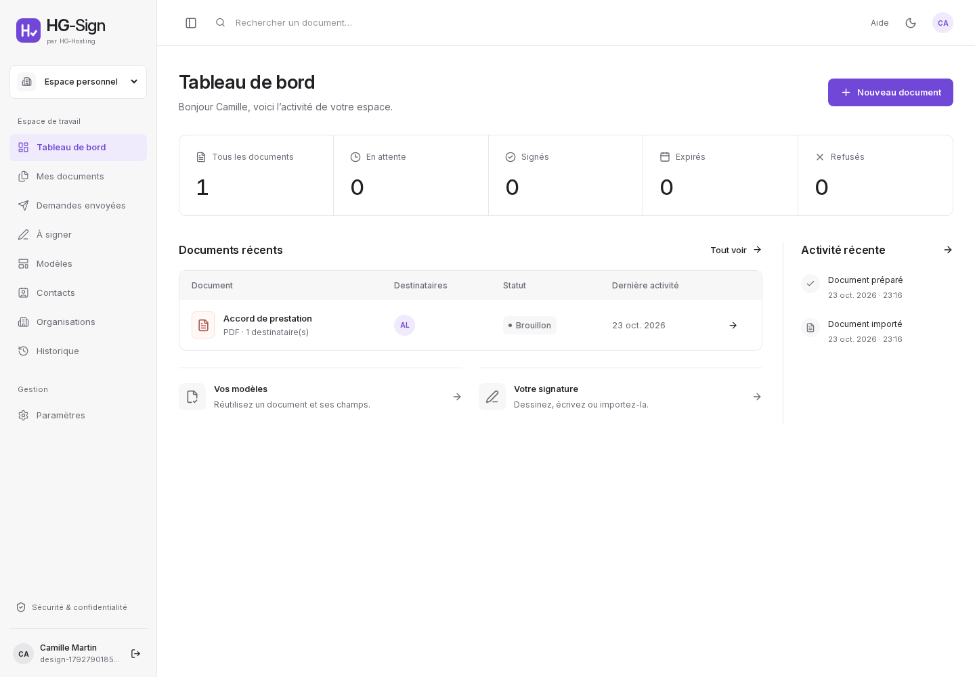Screen dimensions: 975x677
Task: Click the HG-Sign logo icon
Action: [x=28, y=30]
